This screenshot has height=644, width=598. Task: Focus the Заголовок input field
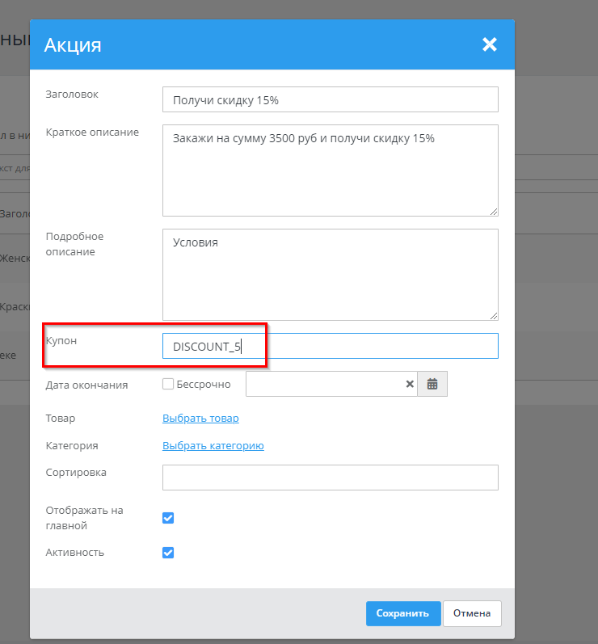(x=331, y=99)
